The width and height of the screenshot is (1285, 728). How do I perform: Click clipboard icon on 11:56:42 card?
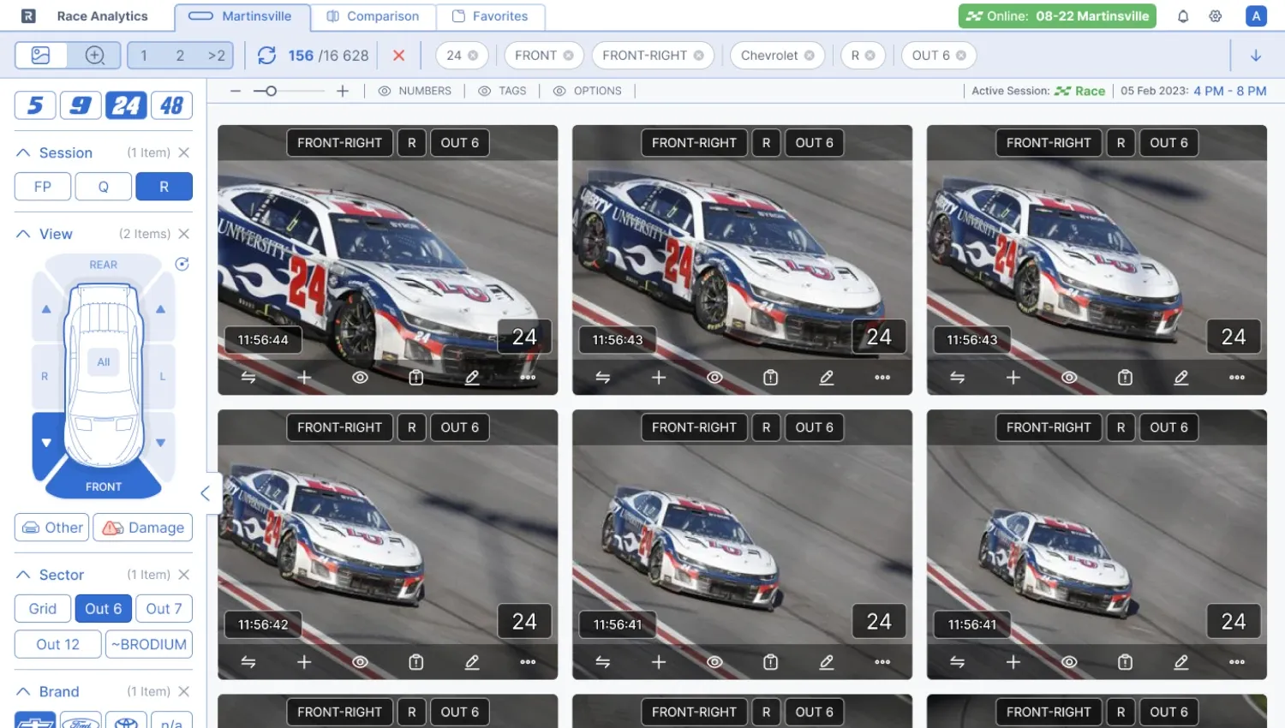click(416, 662)
